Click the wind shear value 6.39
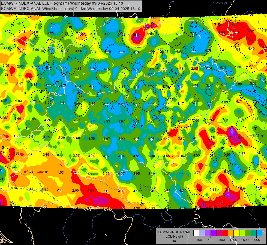Screen dimensions: 267x245 (179, 34)
